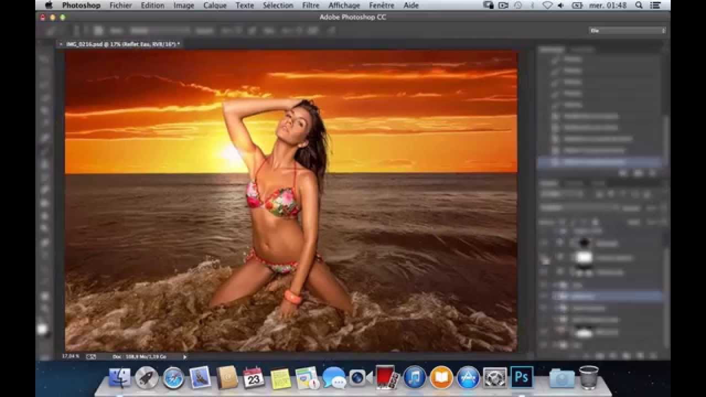Open iBooks orange icon in Dock

[x=441, y=378]
